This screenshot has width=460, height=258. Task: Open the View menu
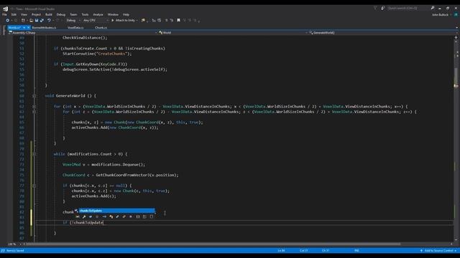pos(24,14)
